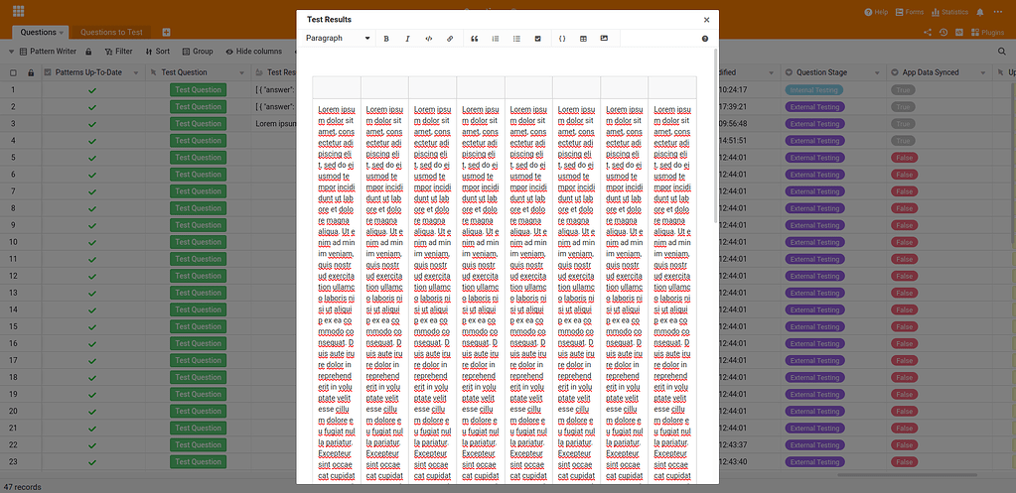Image resolution: width=1016 pixels, height=493 pixels.
Task: Toggle Patterns Up-To-Date check in row 15
Action: click(x=92, y=326)
